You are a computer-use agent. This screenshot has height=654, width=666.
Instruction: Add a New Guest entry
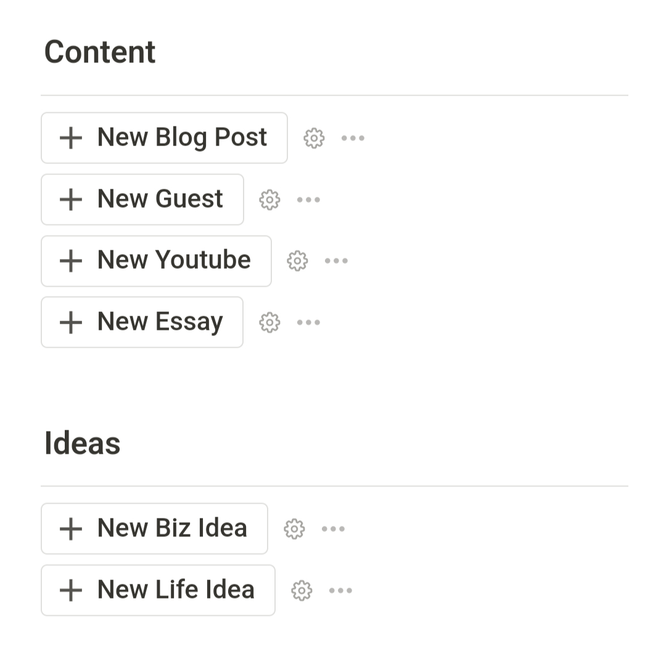click(142, 200)
